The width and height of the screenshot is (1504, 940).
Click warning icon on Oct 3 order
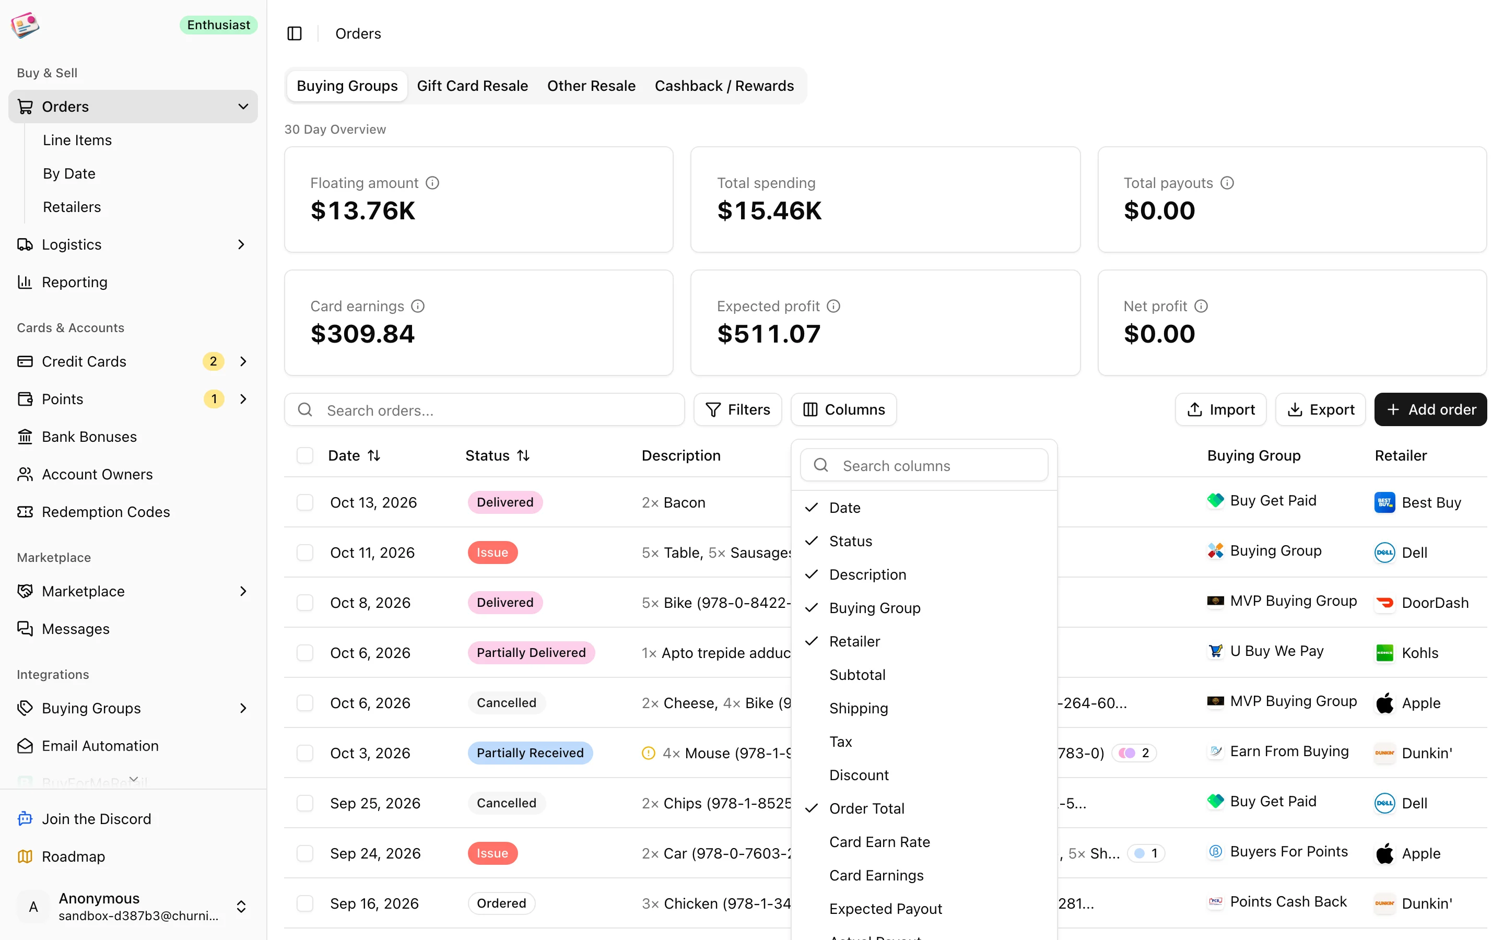(x=648, y=754)
